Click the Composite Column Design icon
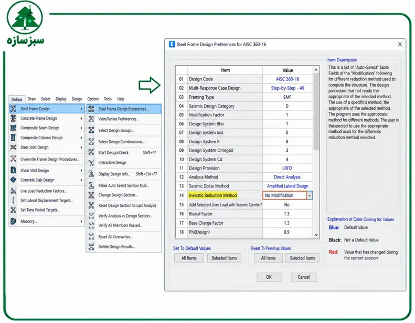Image resolution: width=415 pixels, height=323 pixels. click(13, 138)
